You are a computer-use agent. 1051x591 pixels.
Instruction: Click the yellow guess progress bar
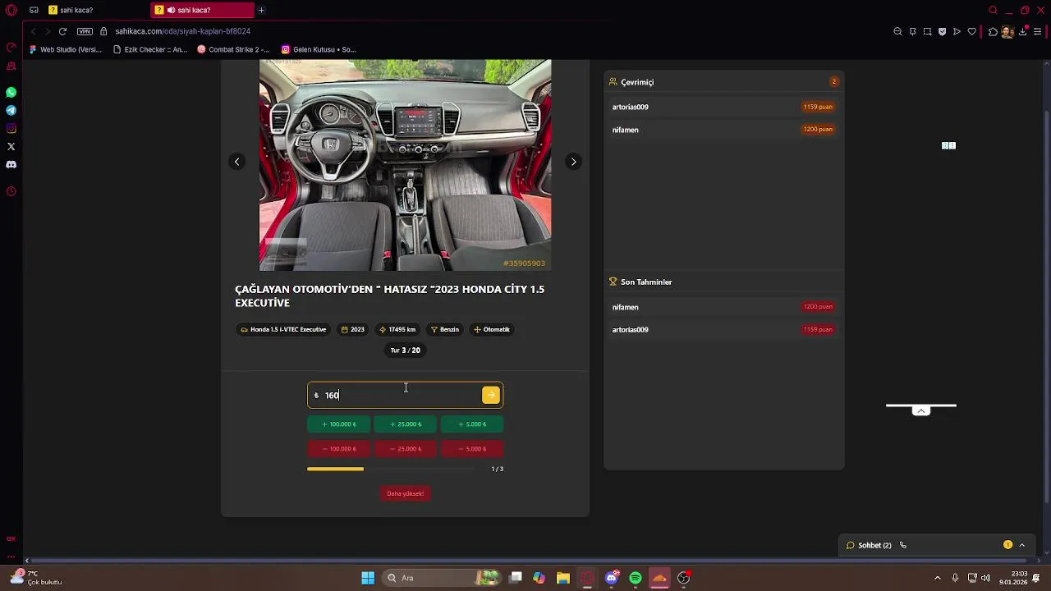pyautogui.click(x=335, y=469)
